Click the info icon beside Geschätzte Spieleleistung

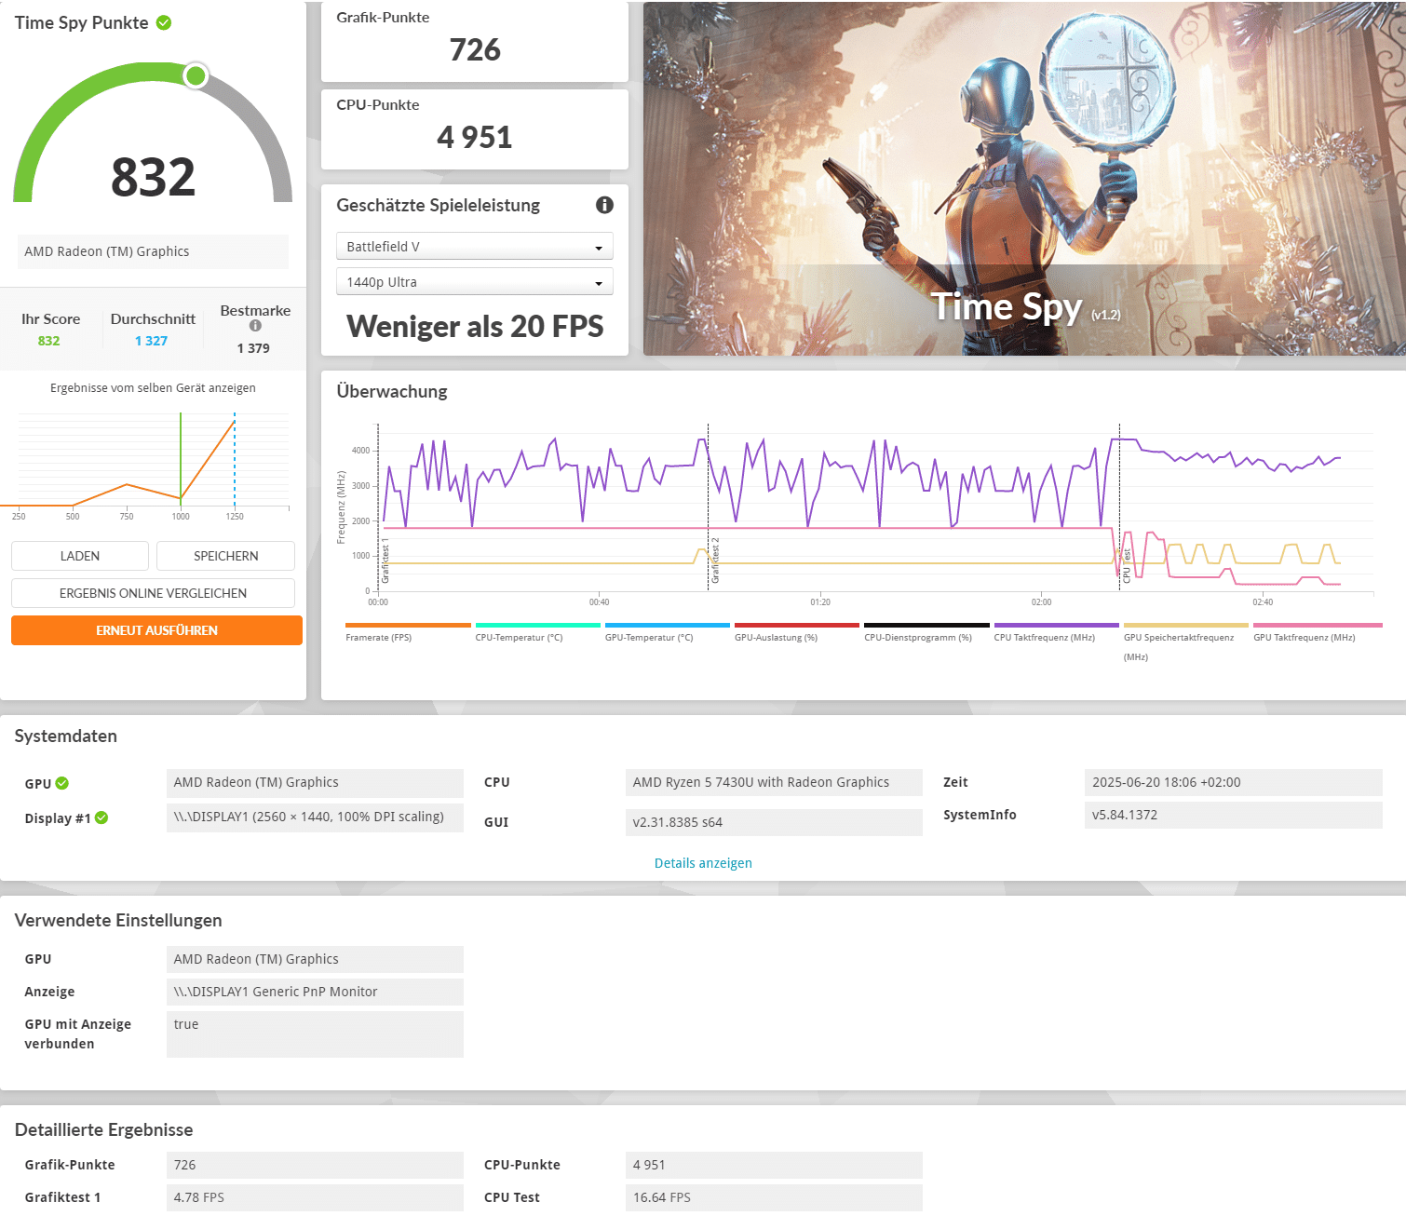(604, 205)
